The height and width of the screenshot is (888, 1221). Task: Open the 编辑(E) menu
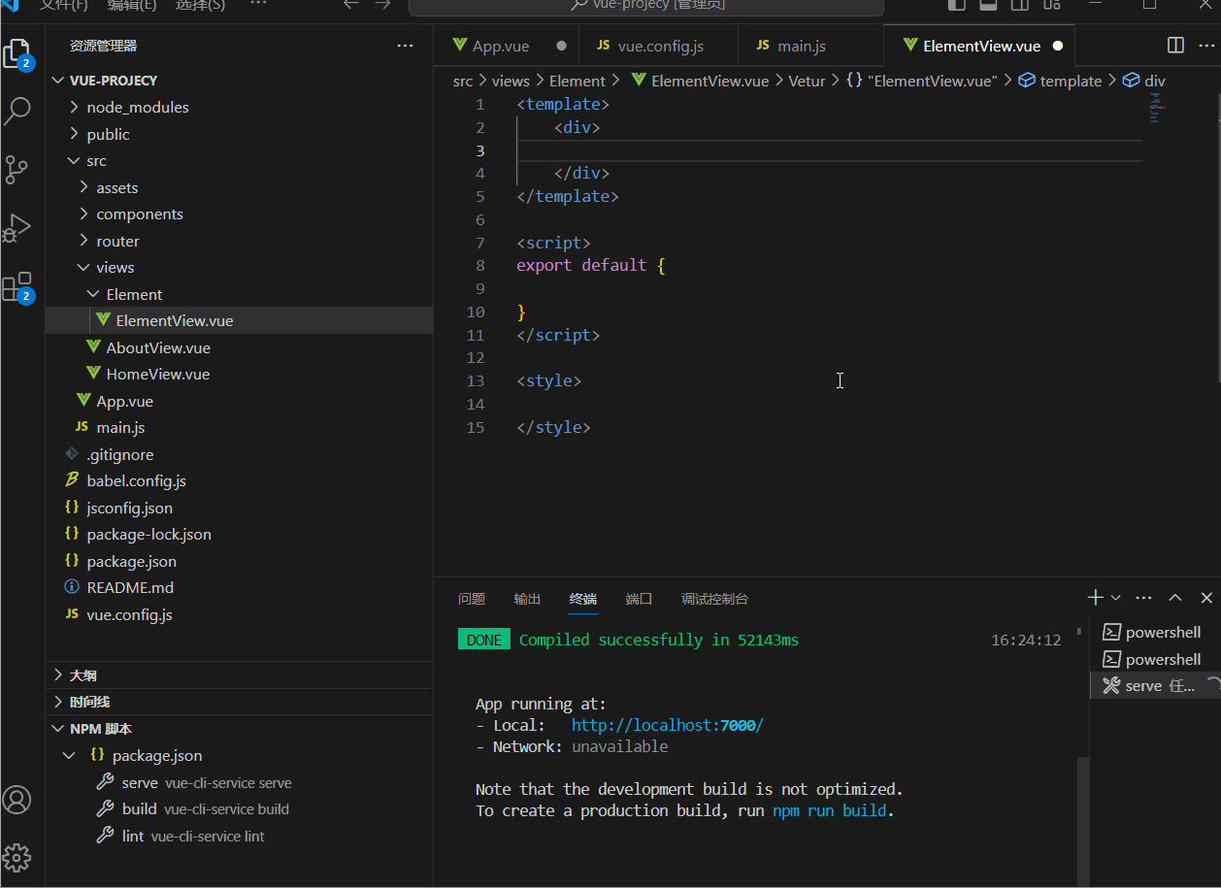point(132,5)
